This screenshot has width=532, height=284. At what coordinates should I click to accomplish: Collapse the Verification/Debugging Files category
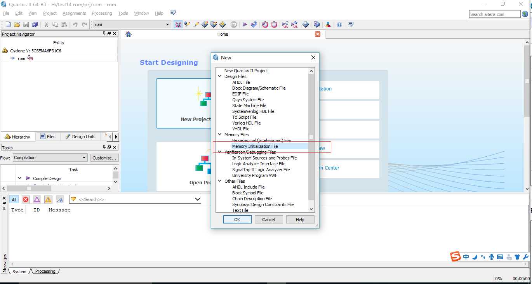[x=220, y=152]
